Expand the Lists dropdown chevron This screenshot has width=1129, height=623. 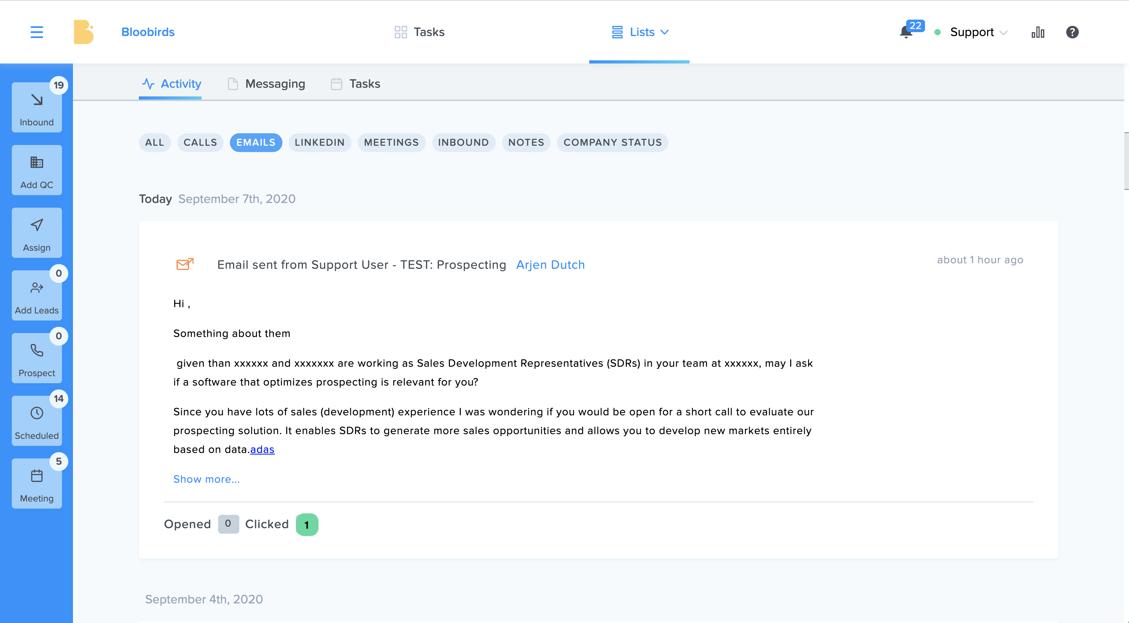665,32
